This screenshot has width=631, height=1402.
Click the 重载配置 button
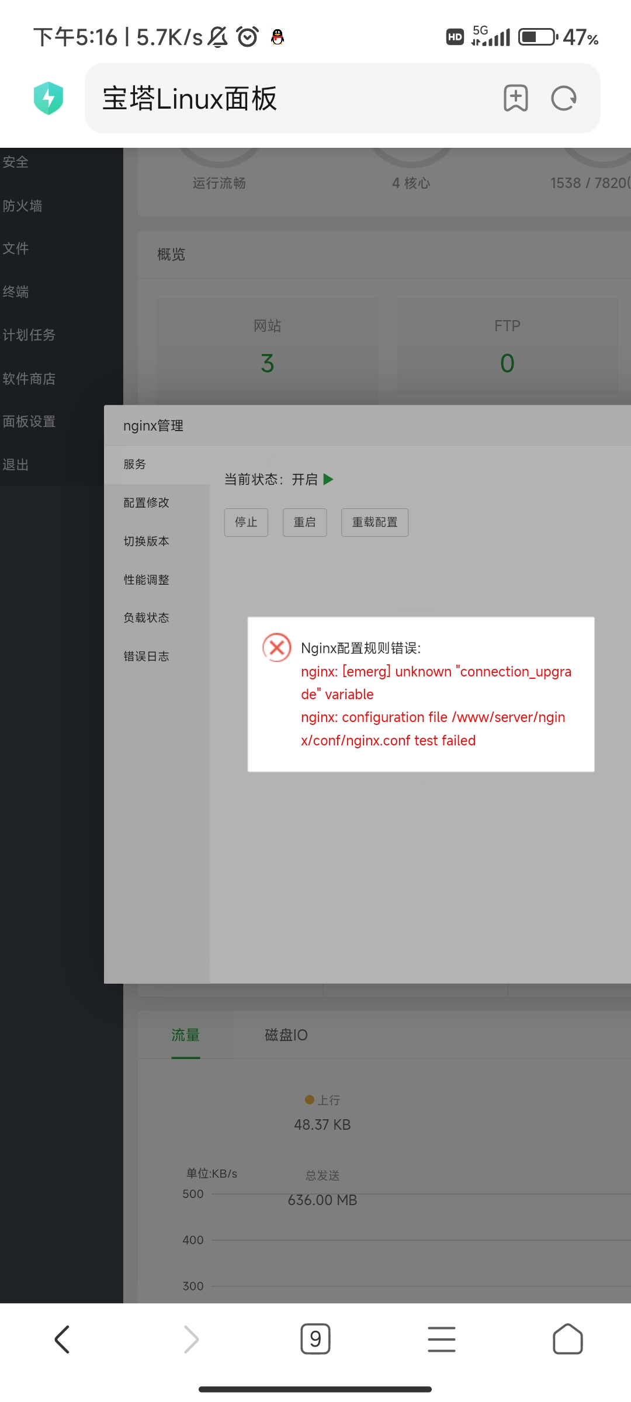(x=375, y=522)
